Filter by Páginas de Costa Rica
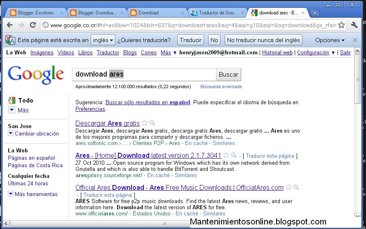The image size is (366, 229). (x=35, y=165)
